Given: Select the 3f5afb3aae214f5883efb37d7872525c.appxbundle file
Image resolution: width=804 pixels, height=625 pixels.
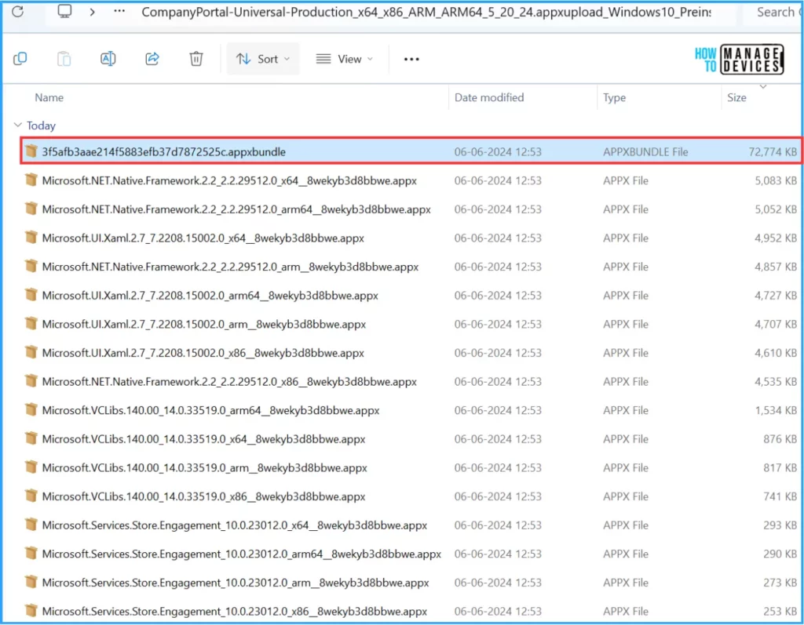Looking at the screenshot, I should click(x=411, y=151).
